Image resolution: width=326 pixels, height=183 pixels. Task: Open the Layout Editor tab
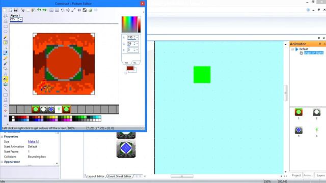point(96,176)
